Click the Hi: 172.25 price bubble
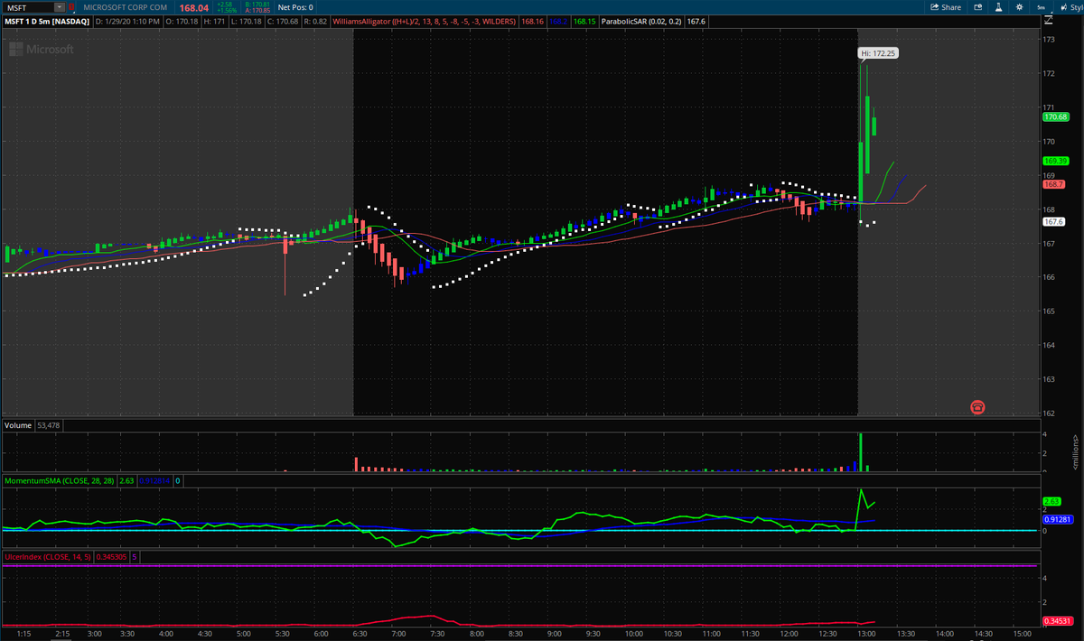Viewport: 1084px width, 641px height. (878, 53)
